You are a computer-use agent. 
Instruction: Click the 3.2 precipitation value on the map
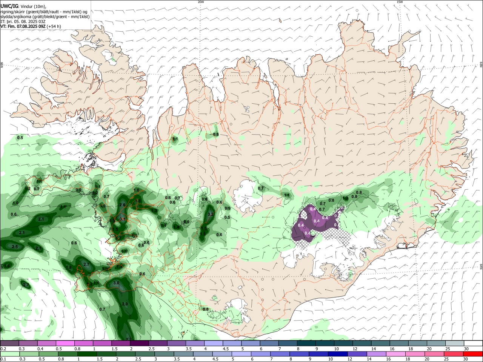pos(211,214)
